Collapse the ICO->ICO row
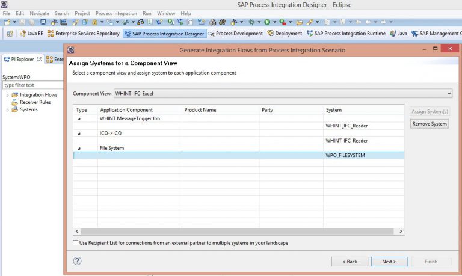The width and height of the screenshot is (462, 276). point(79,133)
